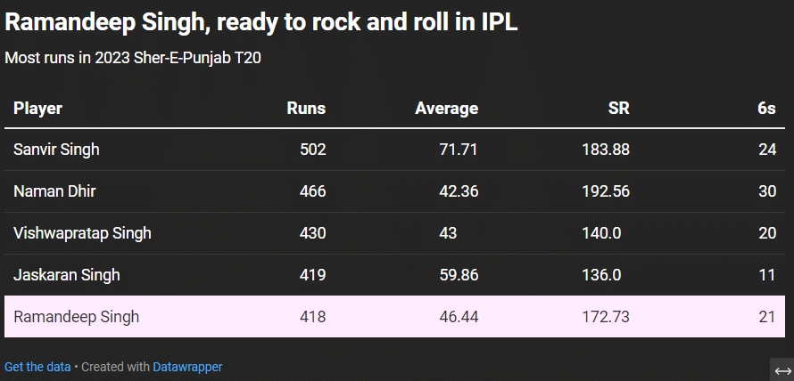Select the Jaskaran Singh player cell
794x381 pixels.
click(66, 275)
